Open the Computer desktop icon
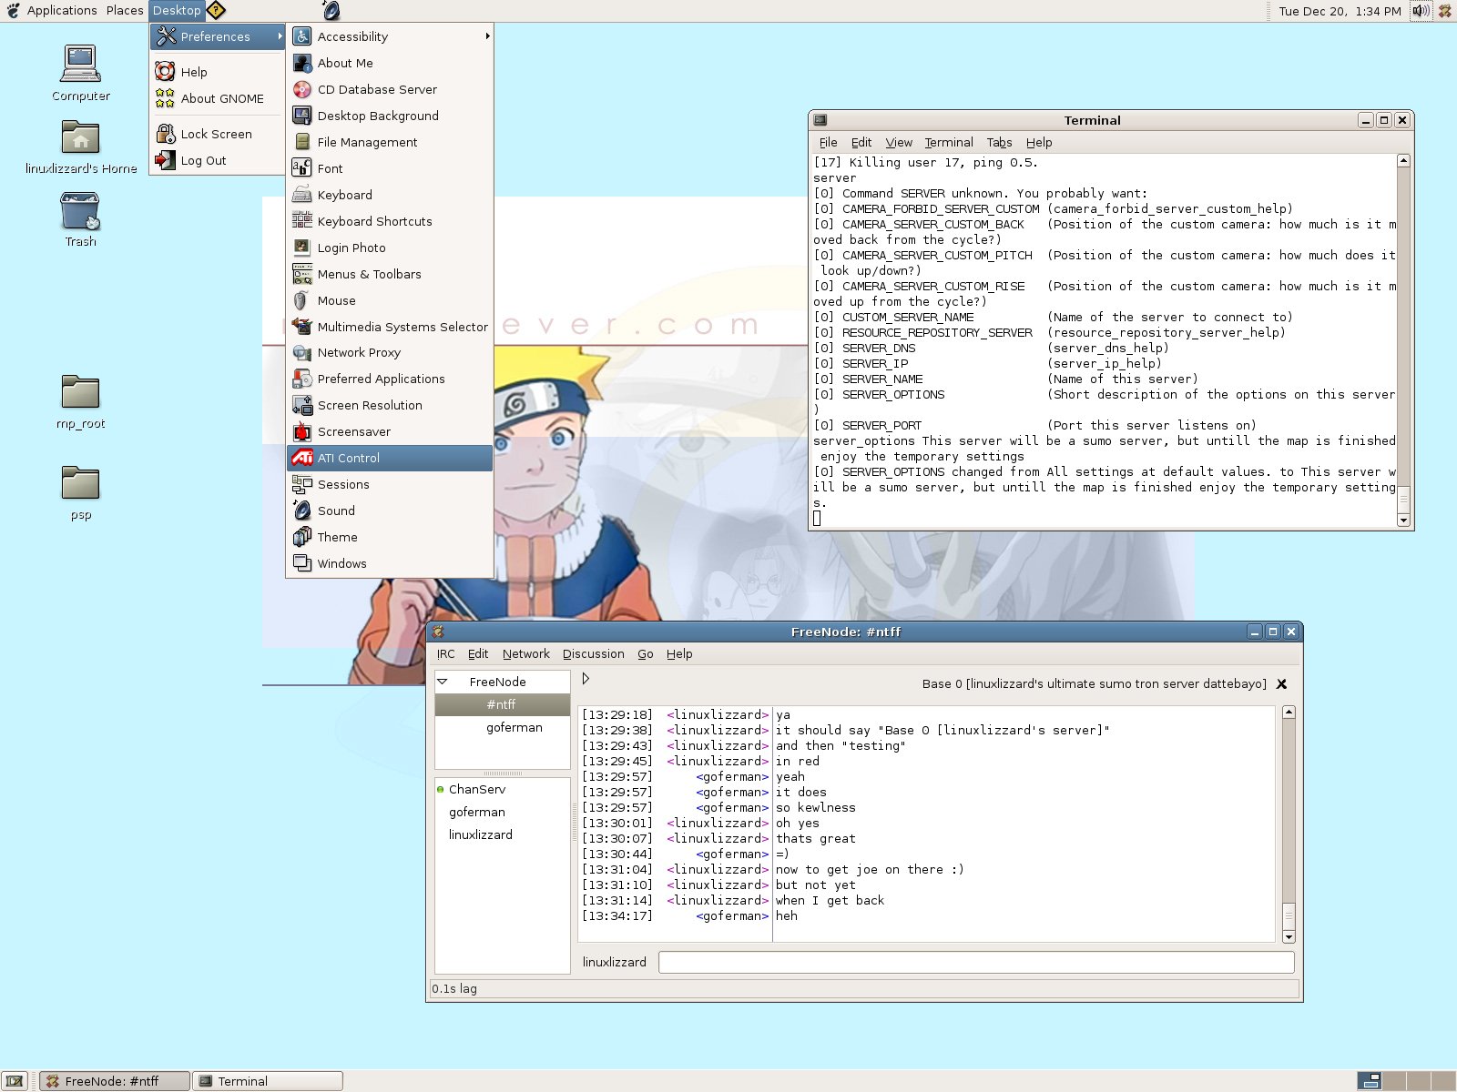The width and height of the screenshot is (1457, 1092). [x=80, y=66]
